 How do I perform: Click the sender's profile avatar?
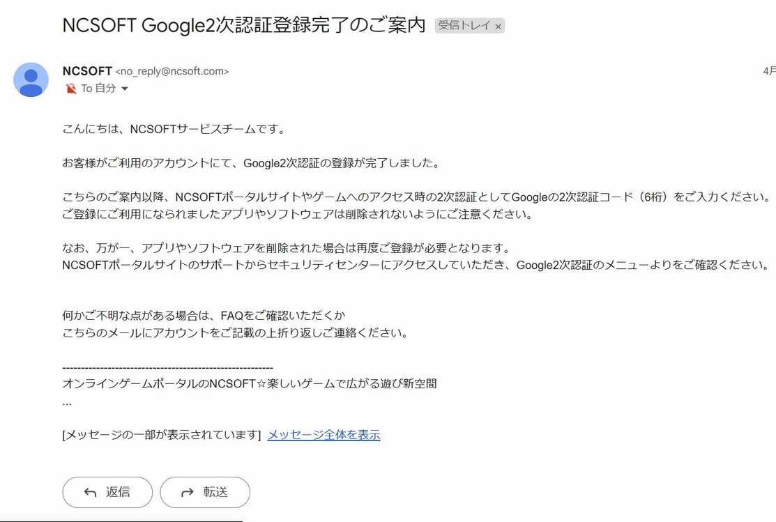point(31,79)
